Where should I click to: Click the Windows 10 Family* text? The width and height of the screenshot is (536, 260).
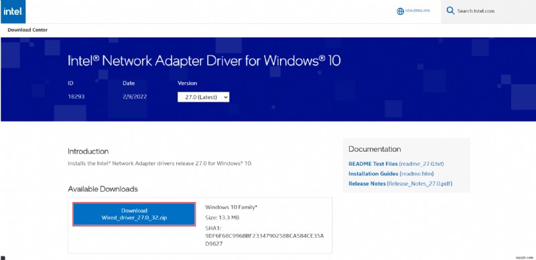[231, 207]
